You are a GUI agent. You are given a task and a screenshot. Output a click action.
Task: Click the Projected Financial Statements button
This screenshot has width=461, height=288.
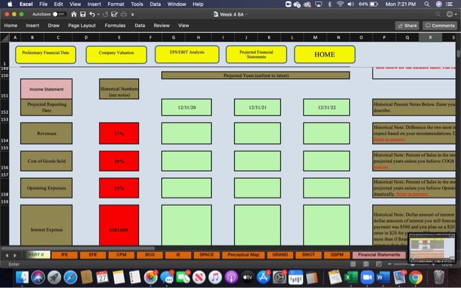pyautogui.click(x=256, y=55)
